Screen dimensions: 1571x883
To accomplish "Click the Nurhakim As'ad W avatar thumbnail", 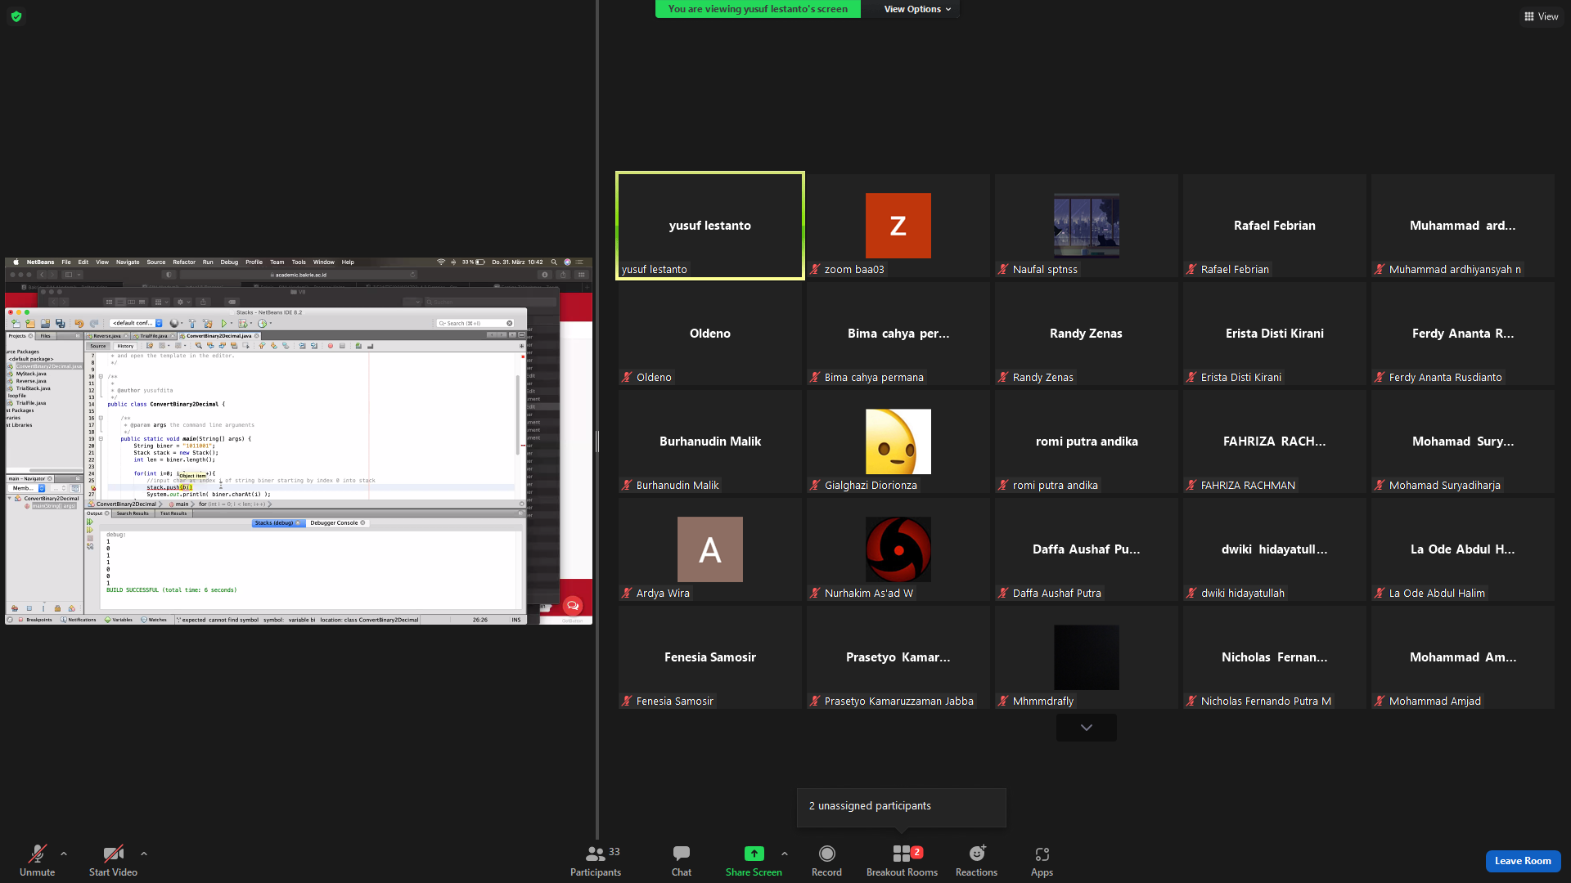I will 898,549.
